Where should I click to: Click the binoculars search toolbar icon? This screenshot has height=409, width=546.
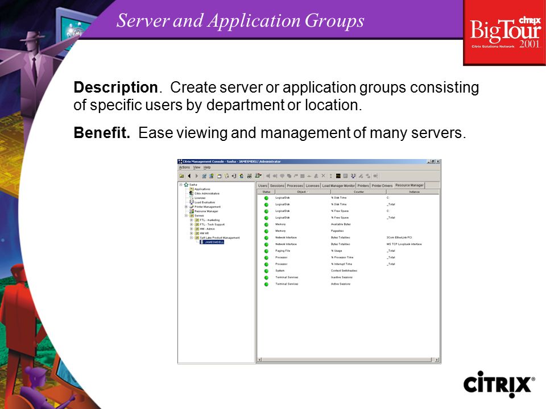(x=249, y=176)
